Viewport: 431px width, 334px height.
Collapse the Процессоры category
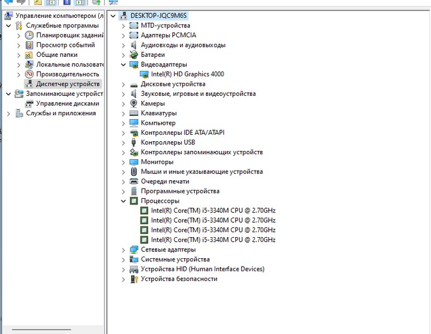(x=124, y=201)
